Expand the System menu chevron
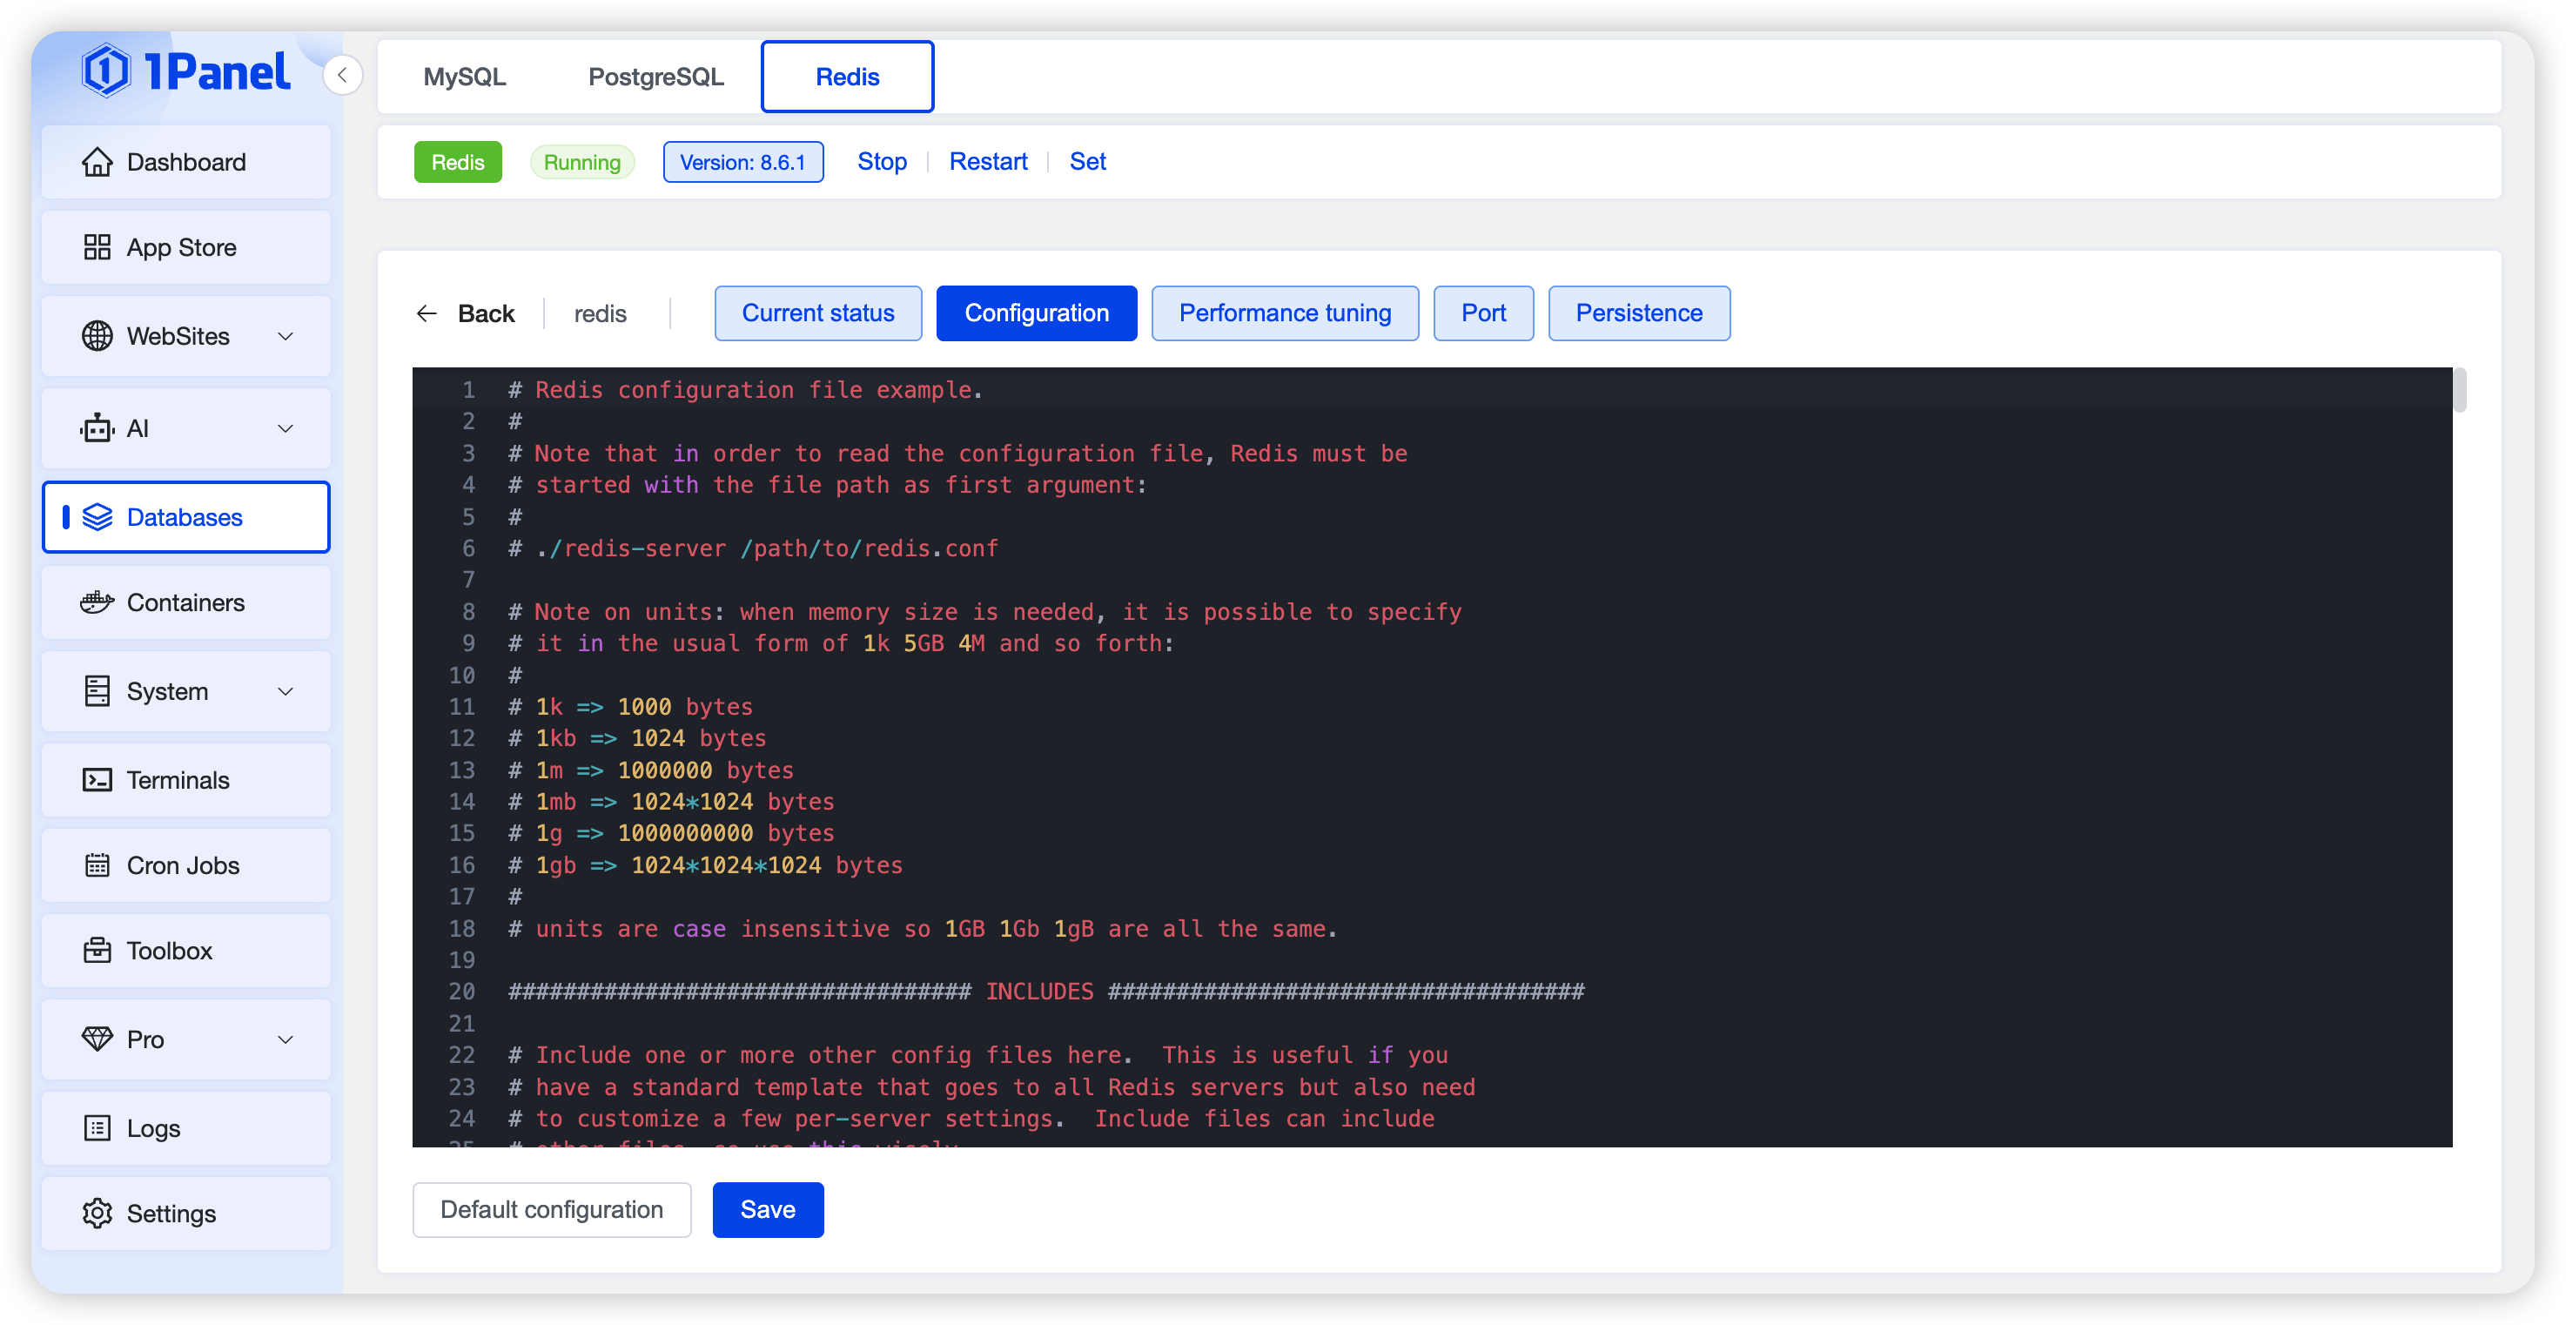2566x1325 pixels. coord(285,691)
